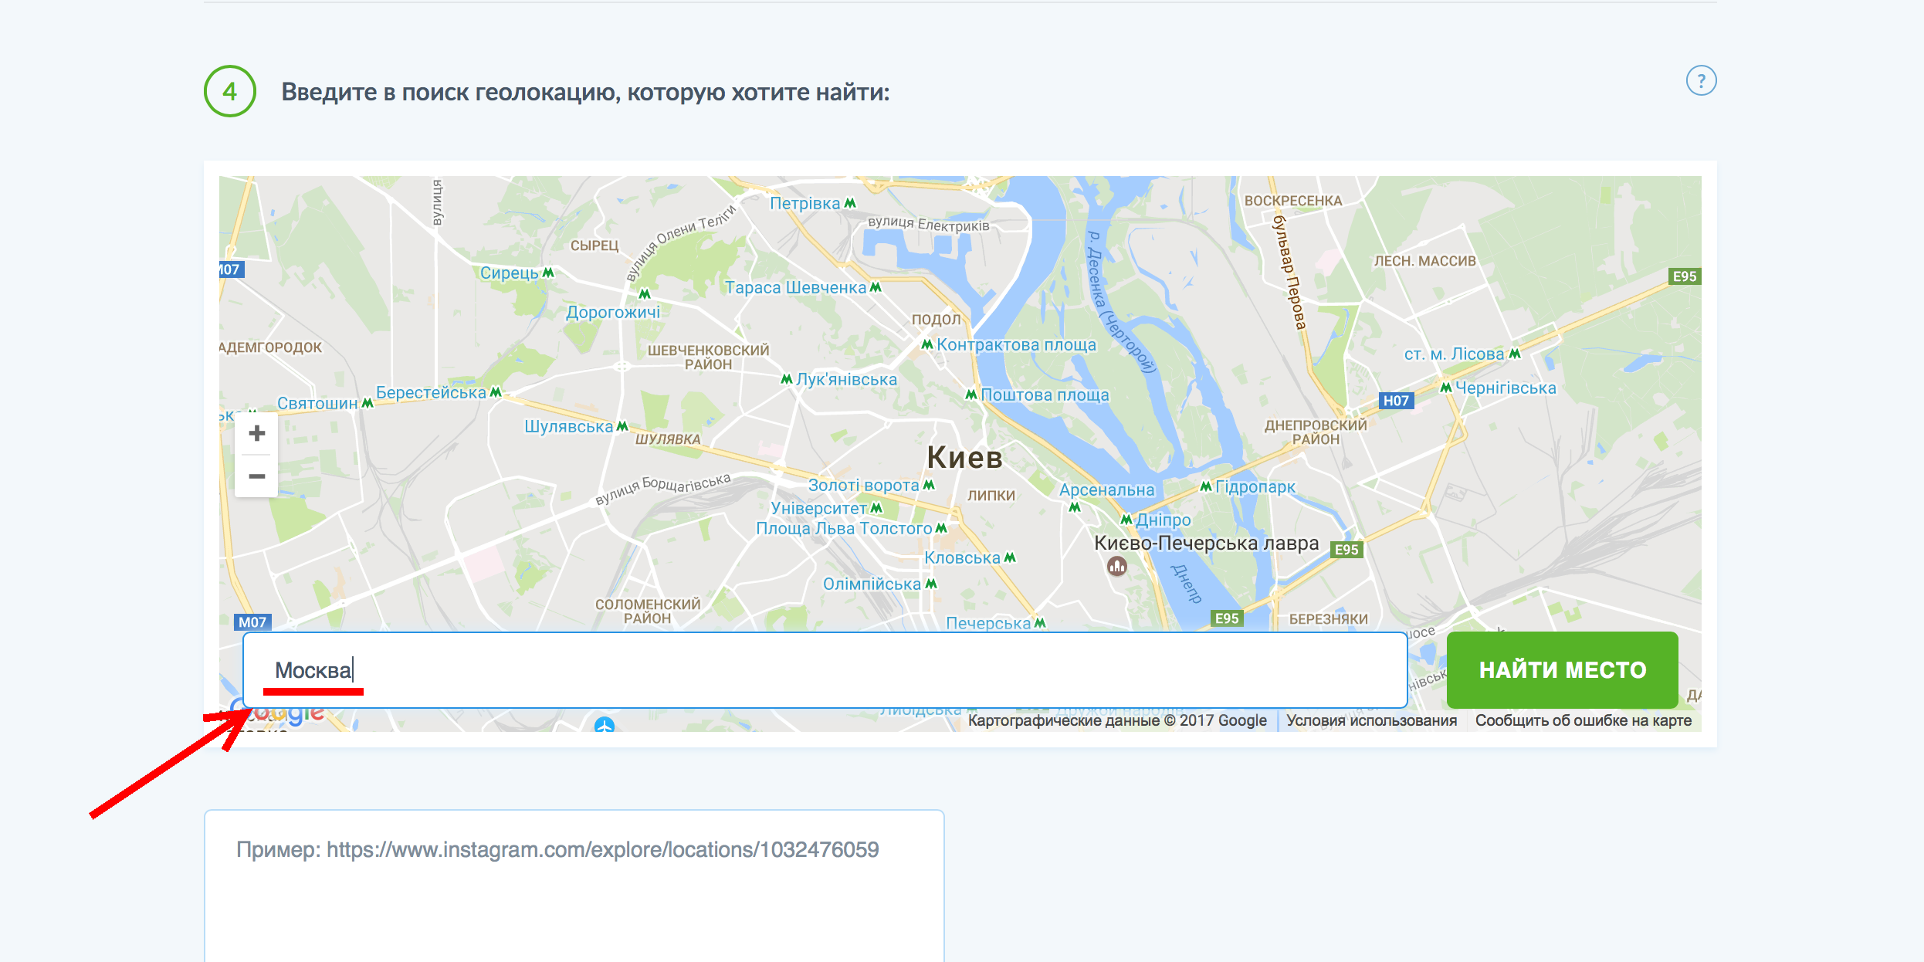Click the Киев city label on map
The height and width of the screenshot is (962, 1924).
click(964, 457)
